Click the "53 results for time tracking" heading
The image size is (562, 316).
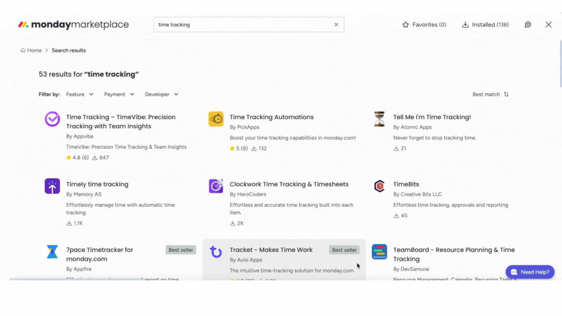coord(88,74)
